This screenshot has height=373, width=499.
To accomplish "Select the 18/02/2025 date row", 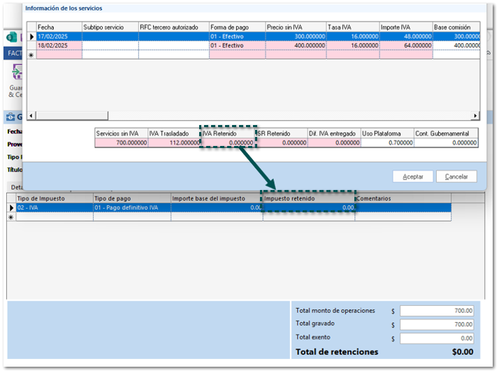I will point(59,45).
